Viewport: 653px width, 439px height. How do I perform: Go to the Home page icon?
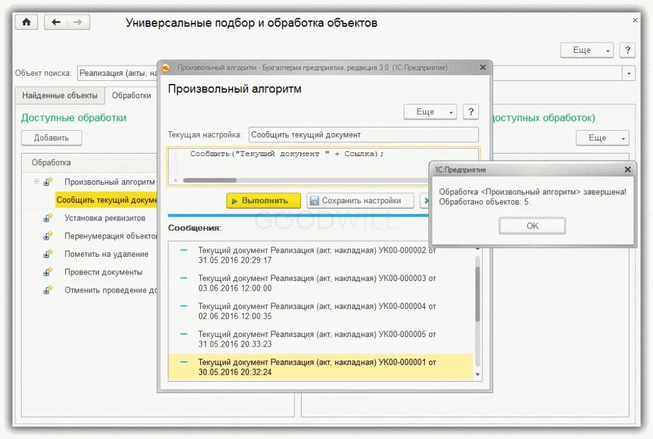point(26,22)
